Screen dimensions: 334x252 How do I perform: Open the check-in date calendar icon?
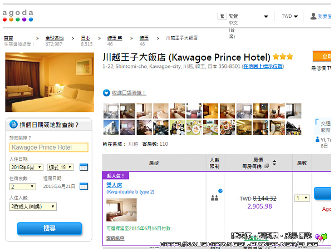[83, 167]
